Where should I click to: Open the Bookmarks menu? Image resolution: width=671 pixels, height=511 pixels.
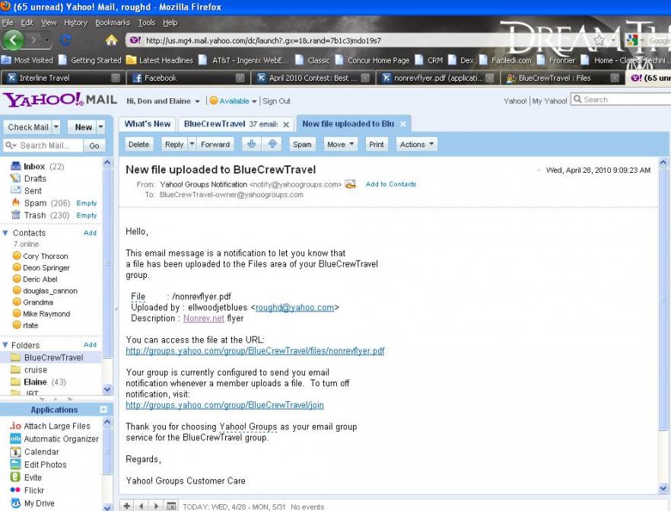pos(112,23)
